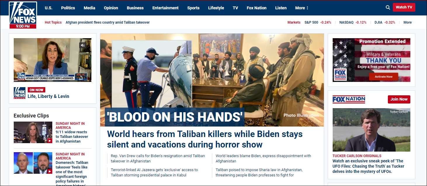Click Activate Now in the veterans promotion

383,77
